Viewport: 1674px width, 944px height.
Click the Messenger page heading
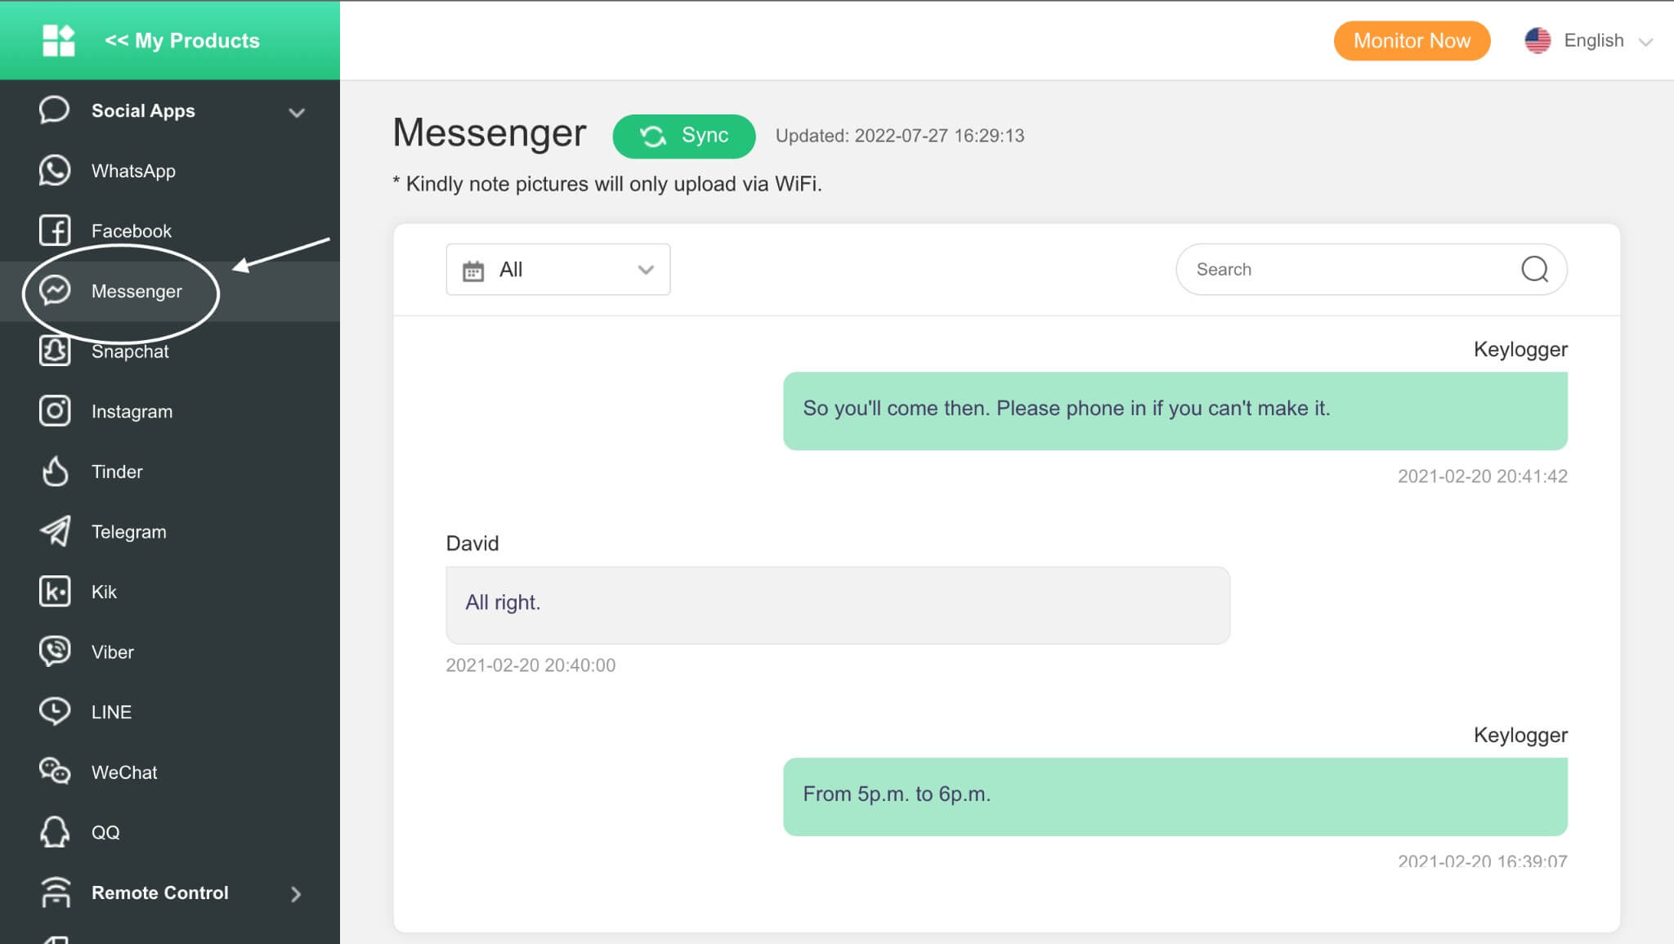click(x=490, y=132)
